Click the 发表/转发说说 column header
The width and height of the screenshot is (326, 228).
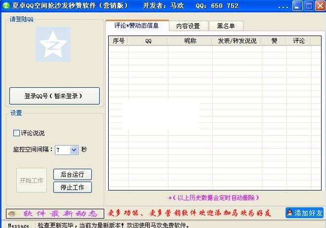237,41
